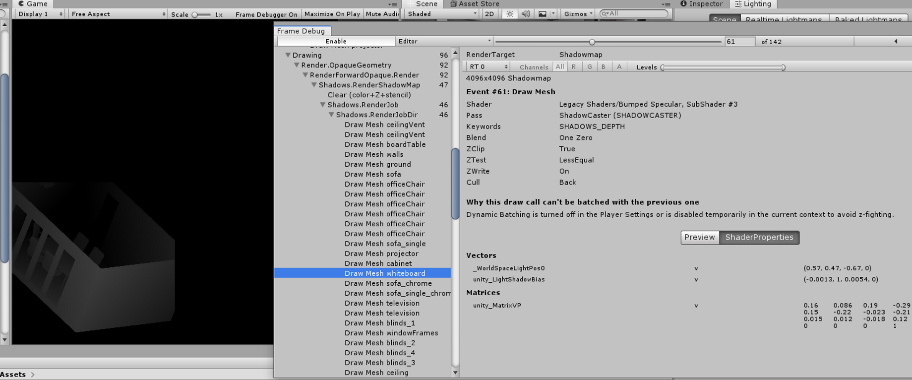Open the RT 0 render target dropdown
The image size is (912, 380).
tap(488, 67)
